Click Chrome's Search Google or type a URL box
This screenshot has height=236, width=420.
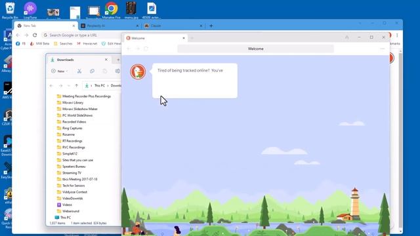coord(81,35)
